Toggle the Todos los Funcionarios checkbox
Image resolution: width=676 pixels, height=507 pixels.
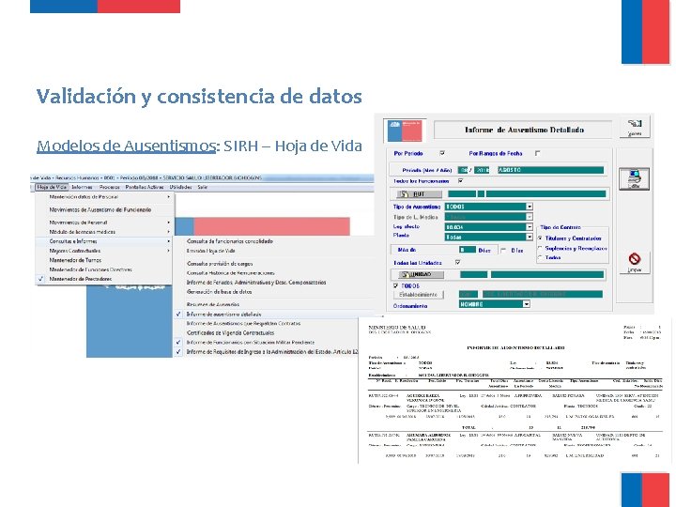point(460,181)
